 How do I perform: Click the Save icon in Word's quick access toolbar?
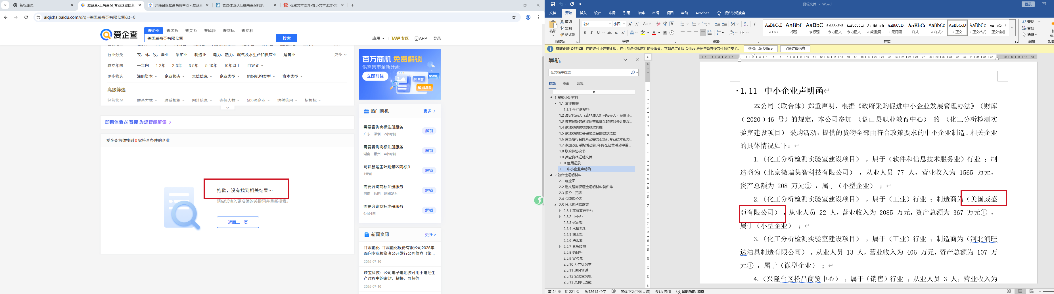click(x=553, y=4)
